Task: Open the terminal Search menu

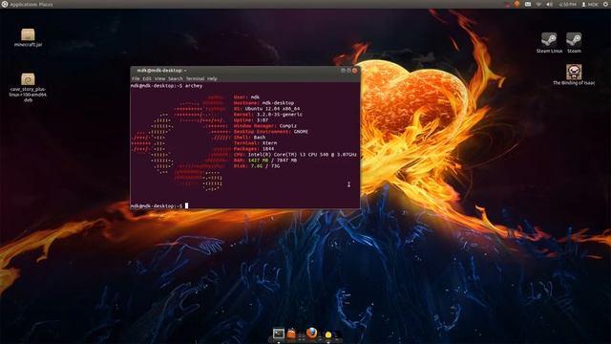Action: click(x=176, y=78)
